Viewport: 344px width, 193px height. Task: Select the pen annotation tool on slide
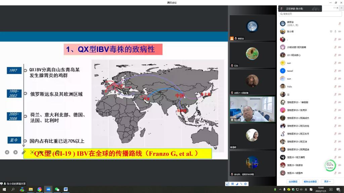(x=24, y=152)
